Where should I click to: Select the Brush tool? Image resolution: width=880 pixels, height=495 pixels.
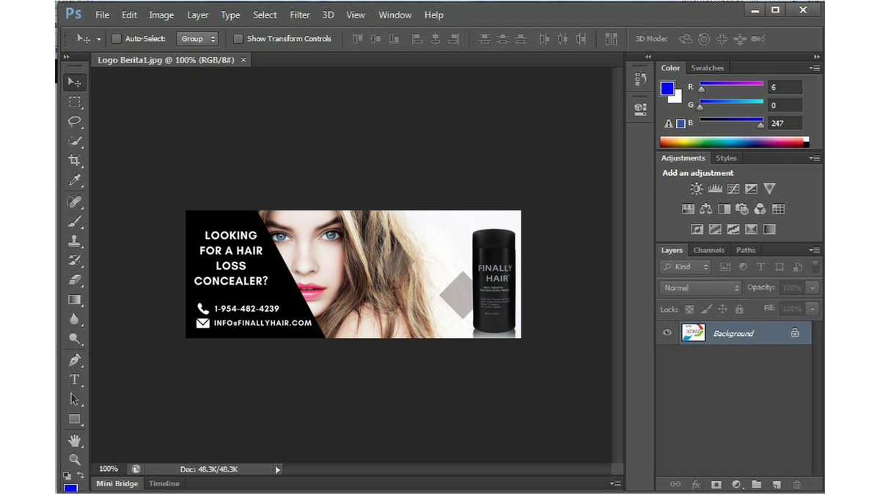(x=75, y=221)
